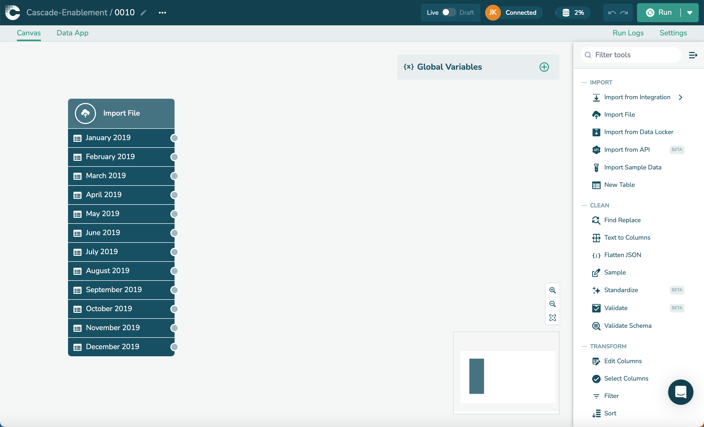The width and height of the screenshot is (704, 427).
Task: Click the Run button
Action: (x=659, y=13)
